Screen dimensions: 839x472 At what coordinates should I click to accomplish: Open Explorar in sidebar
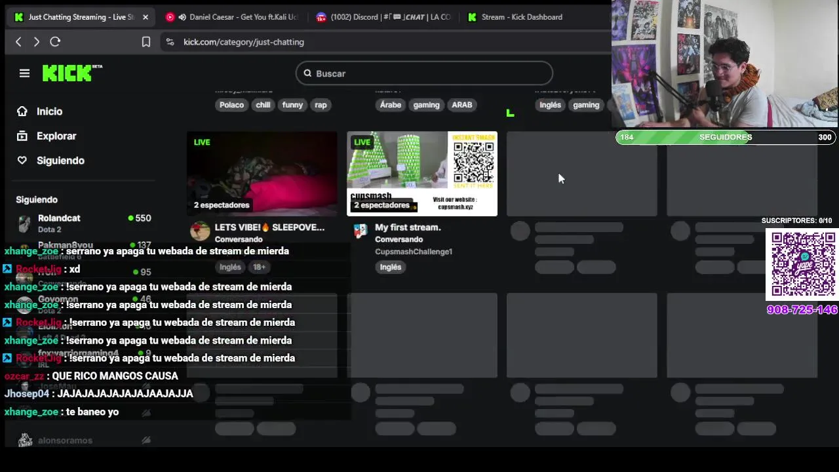click(56, 136)
